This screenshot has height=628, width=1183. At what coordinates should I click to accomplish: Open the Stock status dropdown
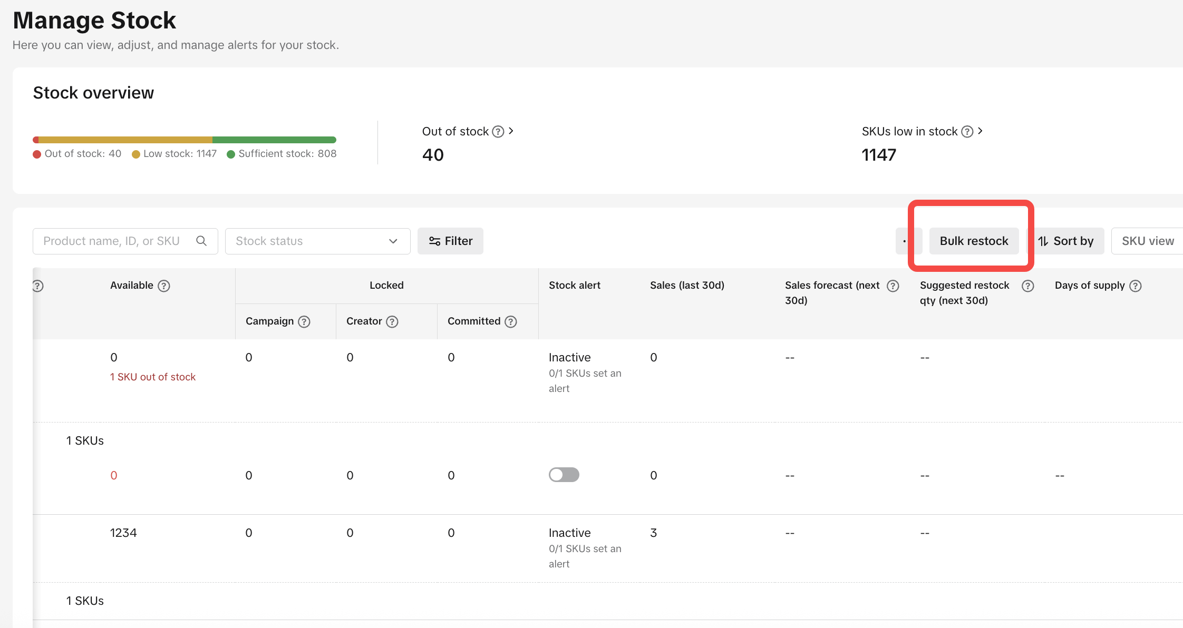coord(317,241)
